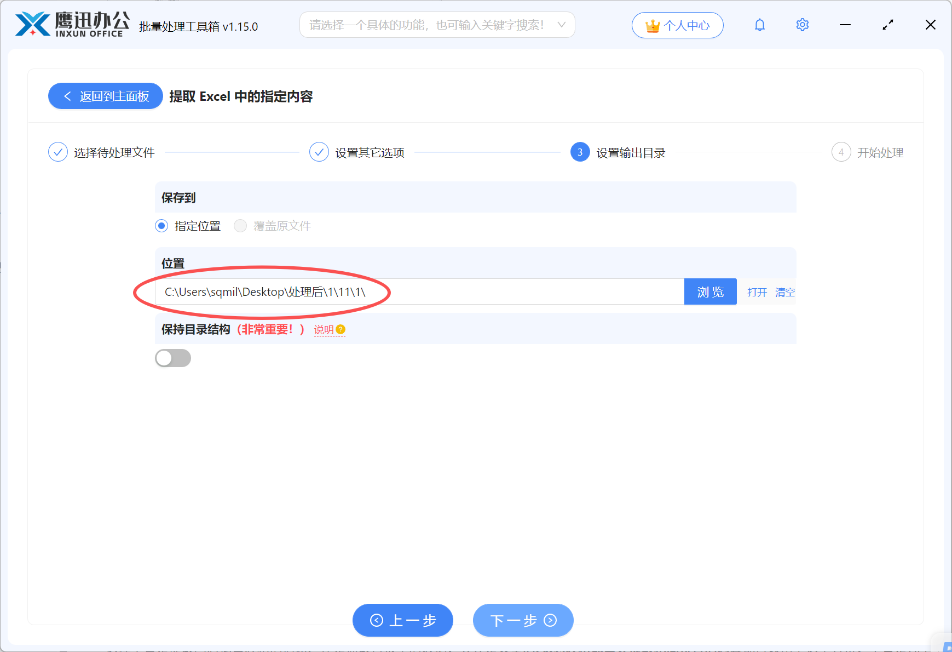Open the notification bell icon
952x652 pixels.
759,25
